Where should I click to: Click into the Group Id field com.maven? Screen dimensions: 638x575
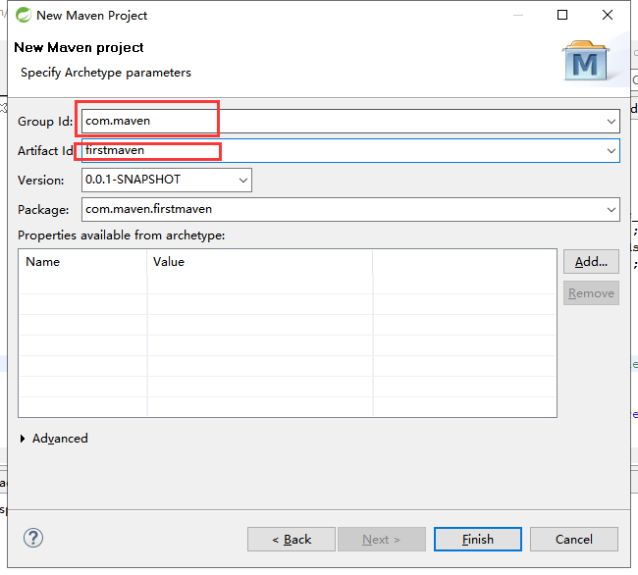pos(350,121)
